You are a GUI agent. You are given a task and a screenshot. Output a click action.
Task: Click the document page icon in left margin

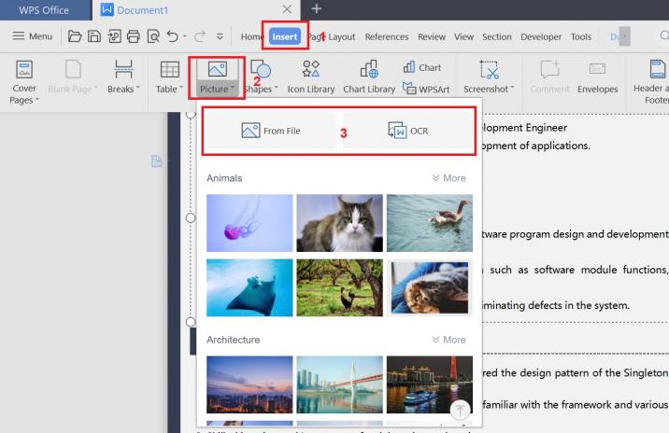pyautogui.click(x=157, y=161)
